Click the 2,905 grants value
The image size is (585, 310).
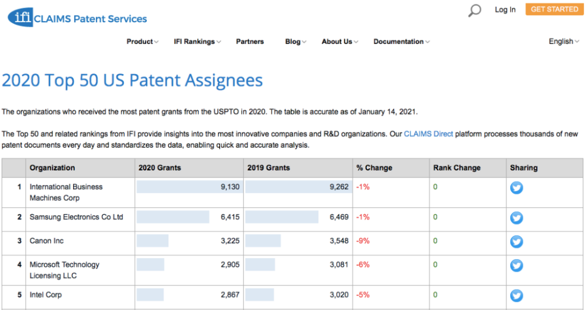pos(230,264)
